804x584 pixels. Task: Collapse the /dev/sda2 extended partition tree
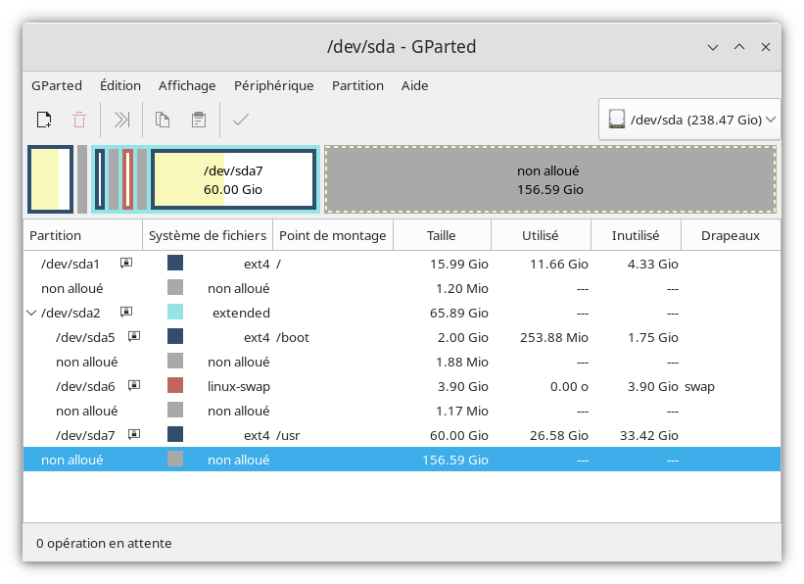31,313
